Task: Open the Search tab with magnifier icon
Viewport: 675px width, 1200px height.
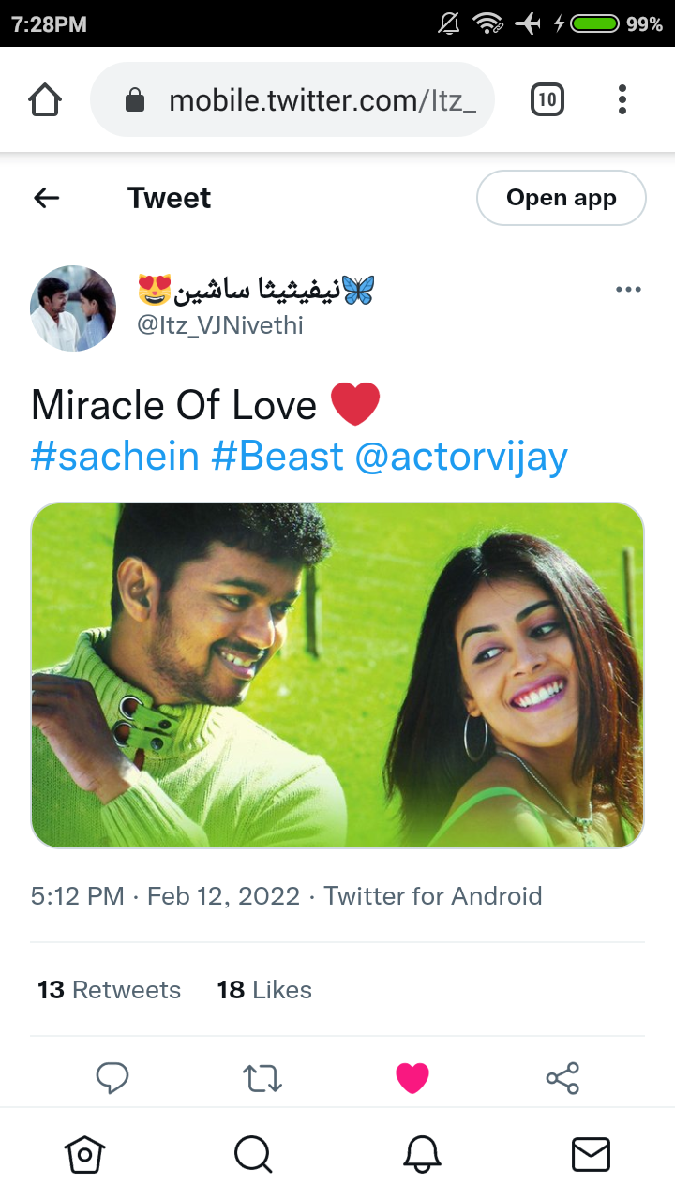Action: 253,1154
